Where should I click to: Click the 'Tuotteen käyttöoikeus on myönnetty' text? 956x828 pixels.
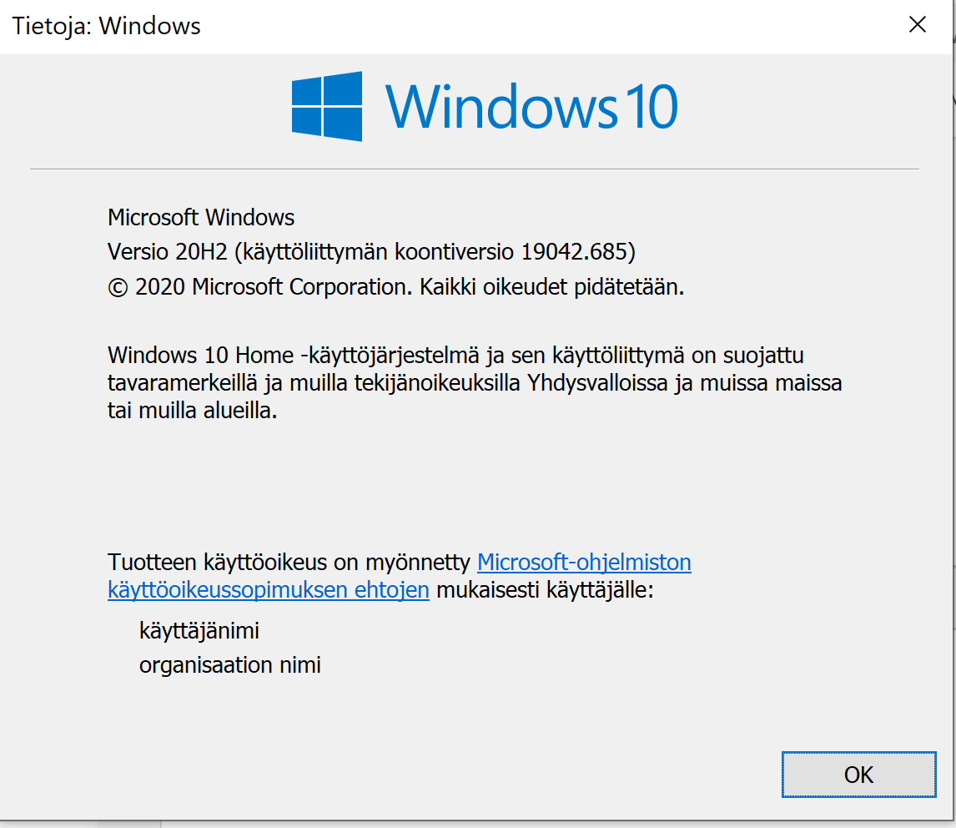pyautogui.click(x=289, y=562)
